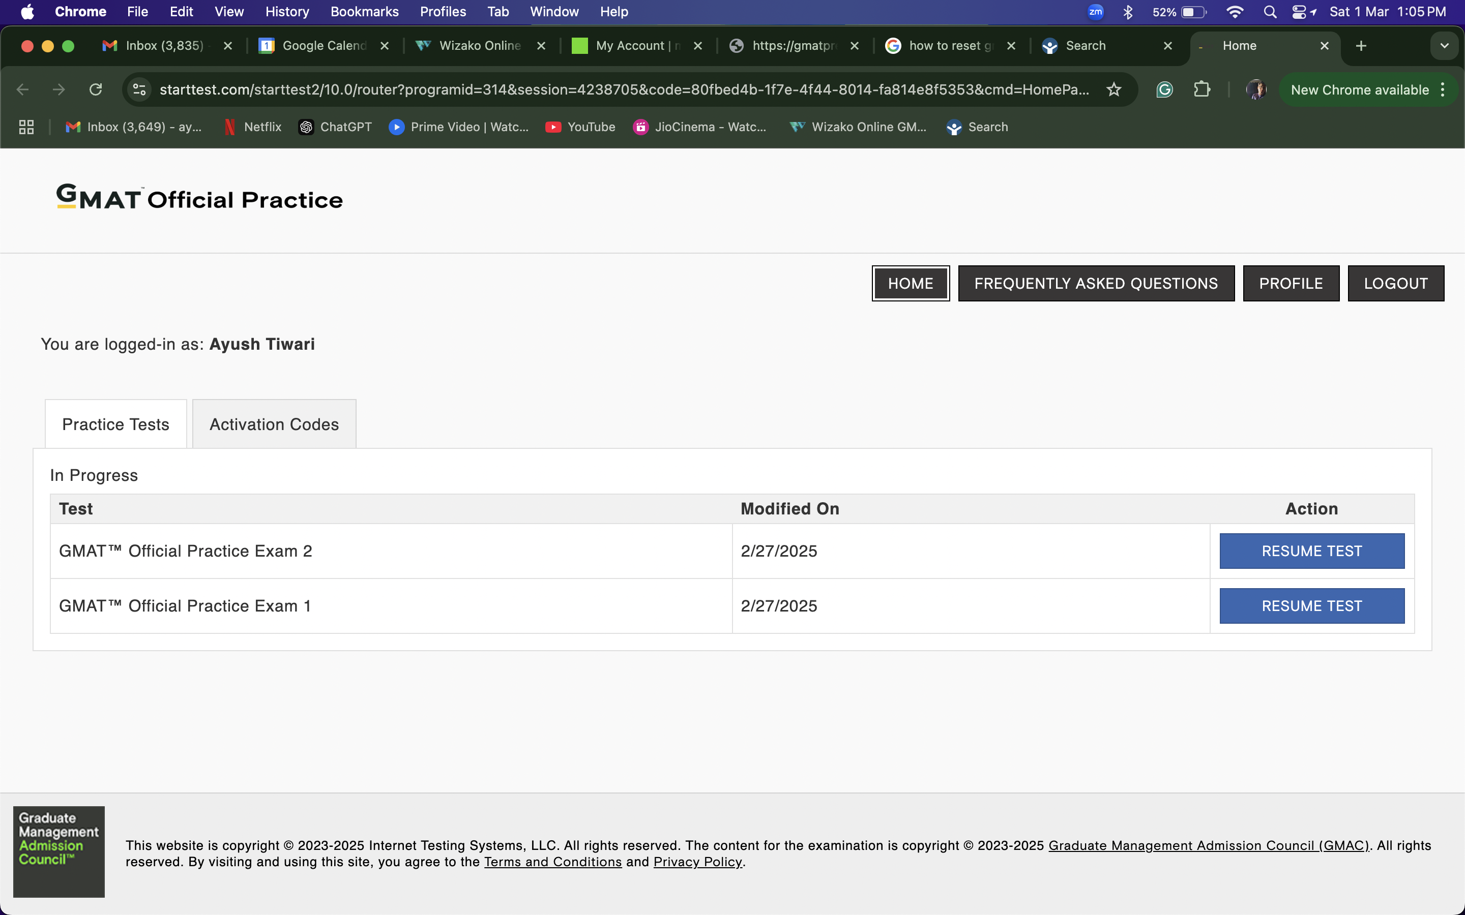
Task: Open the Graduate Management Admission Council (GMAC) link
Action: coord(1208,845)
